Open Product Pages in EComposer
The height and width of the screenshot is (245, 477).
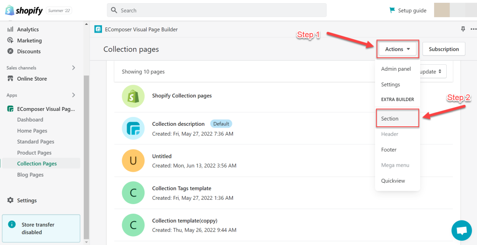pos(34,152)
